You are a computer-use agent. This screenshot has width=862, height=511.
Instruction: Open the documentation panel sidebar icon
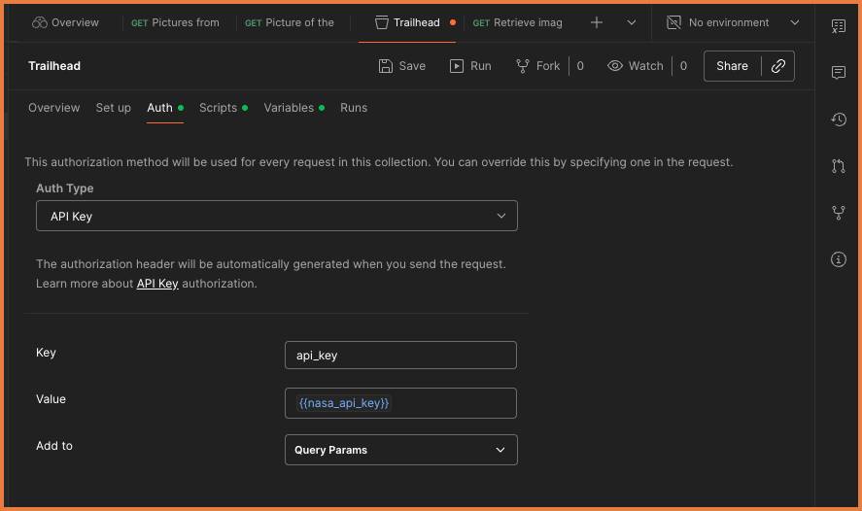pos(839,26)
